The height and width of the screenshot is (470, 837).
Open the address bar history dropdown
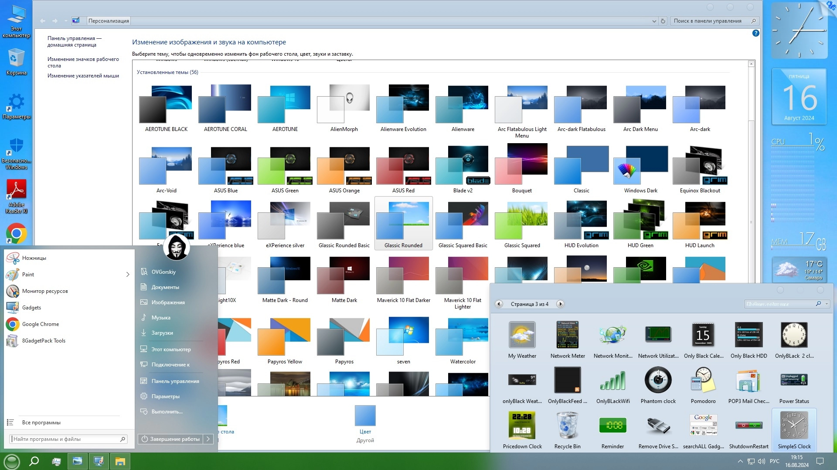[654, 21]
